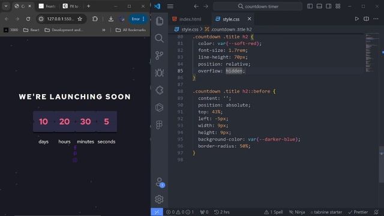The height and width of the screenshot is (216, 384).
Task: Click the ports indicator showing 0
Action: pyautogui.click(x=204, y=212)
